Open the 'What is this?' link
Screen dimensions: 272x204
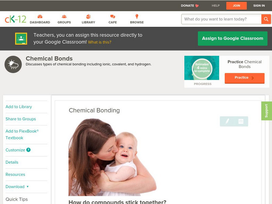coord(100,42)
